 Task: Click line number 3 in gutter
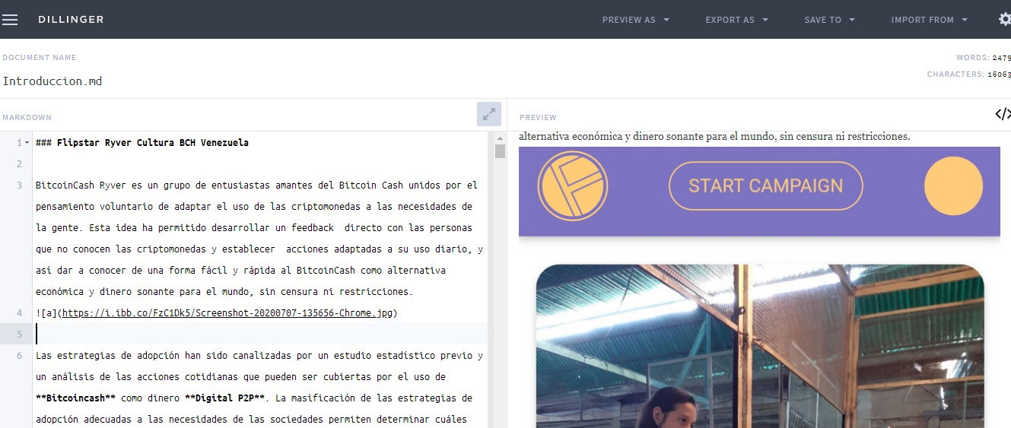tap(19, 185)
